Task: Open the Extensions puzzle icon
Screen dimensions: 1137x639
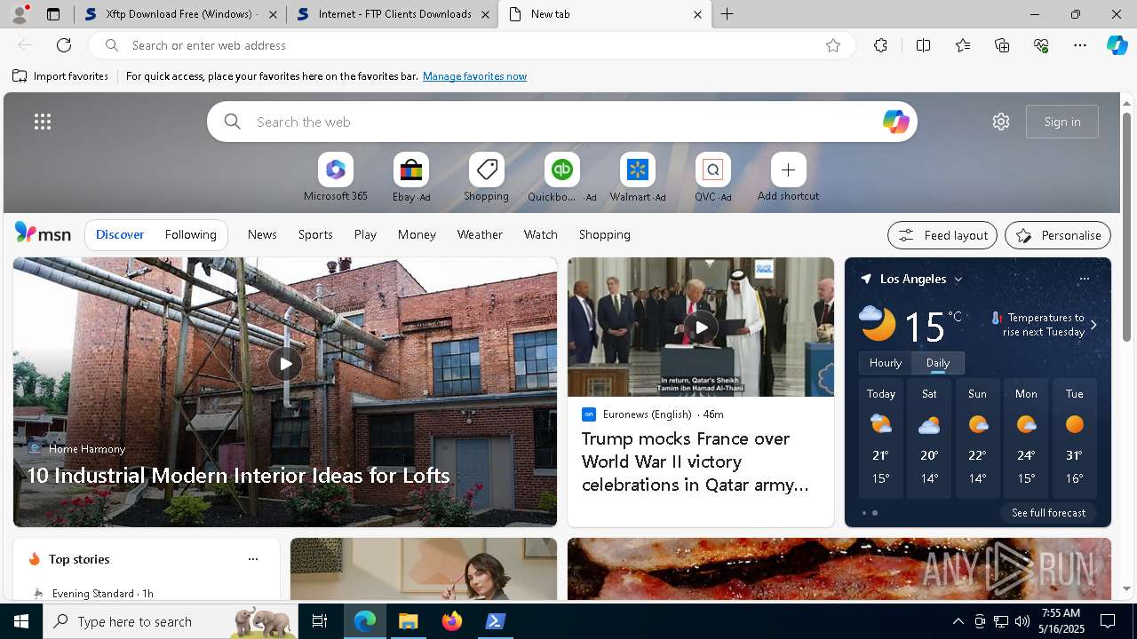Action: click(880, 45)
